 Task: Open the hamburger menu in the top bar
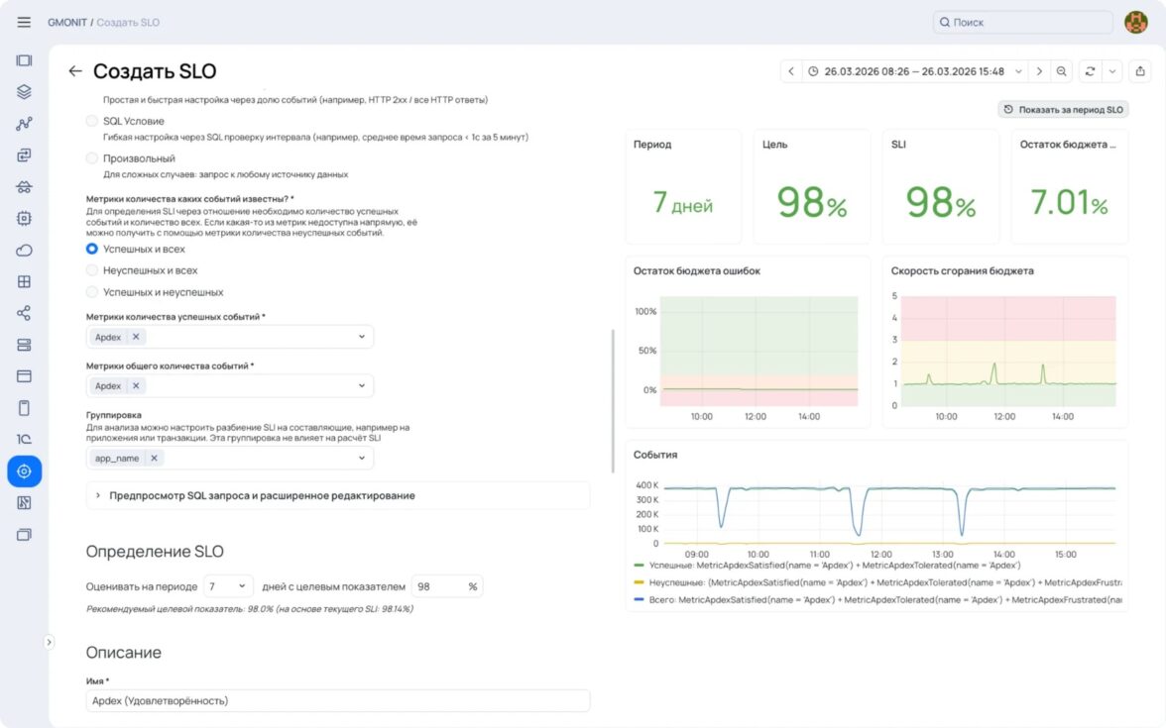pyautogui.click(x=24, y=22)
